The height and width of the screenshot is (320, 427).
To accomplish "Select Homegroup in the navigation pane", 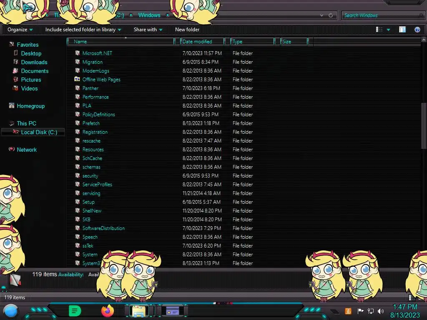I will coord(30,106).
